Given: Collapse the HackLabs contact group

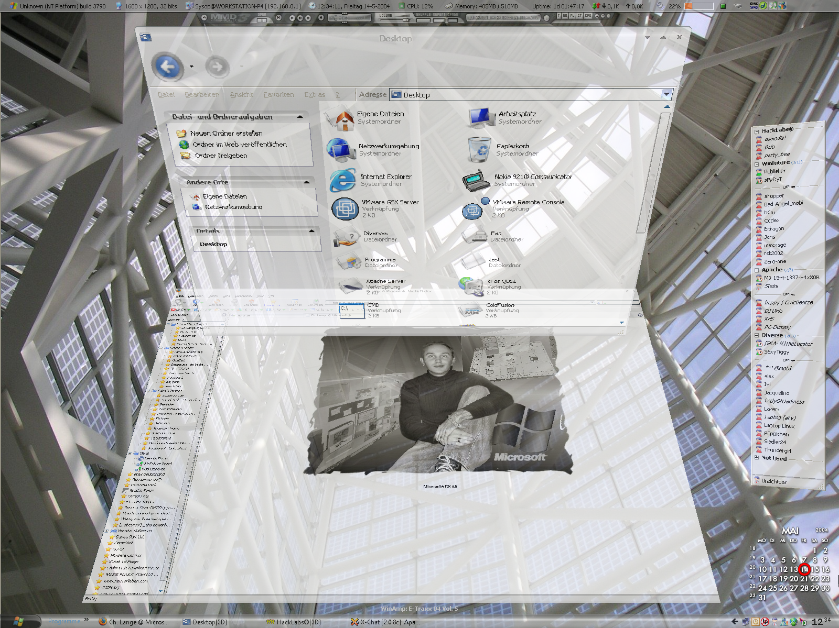Looking at the screenshot, I should click(757, 131).
